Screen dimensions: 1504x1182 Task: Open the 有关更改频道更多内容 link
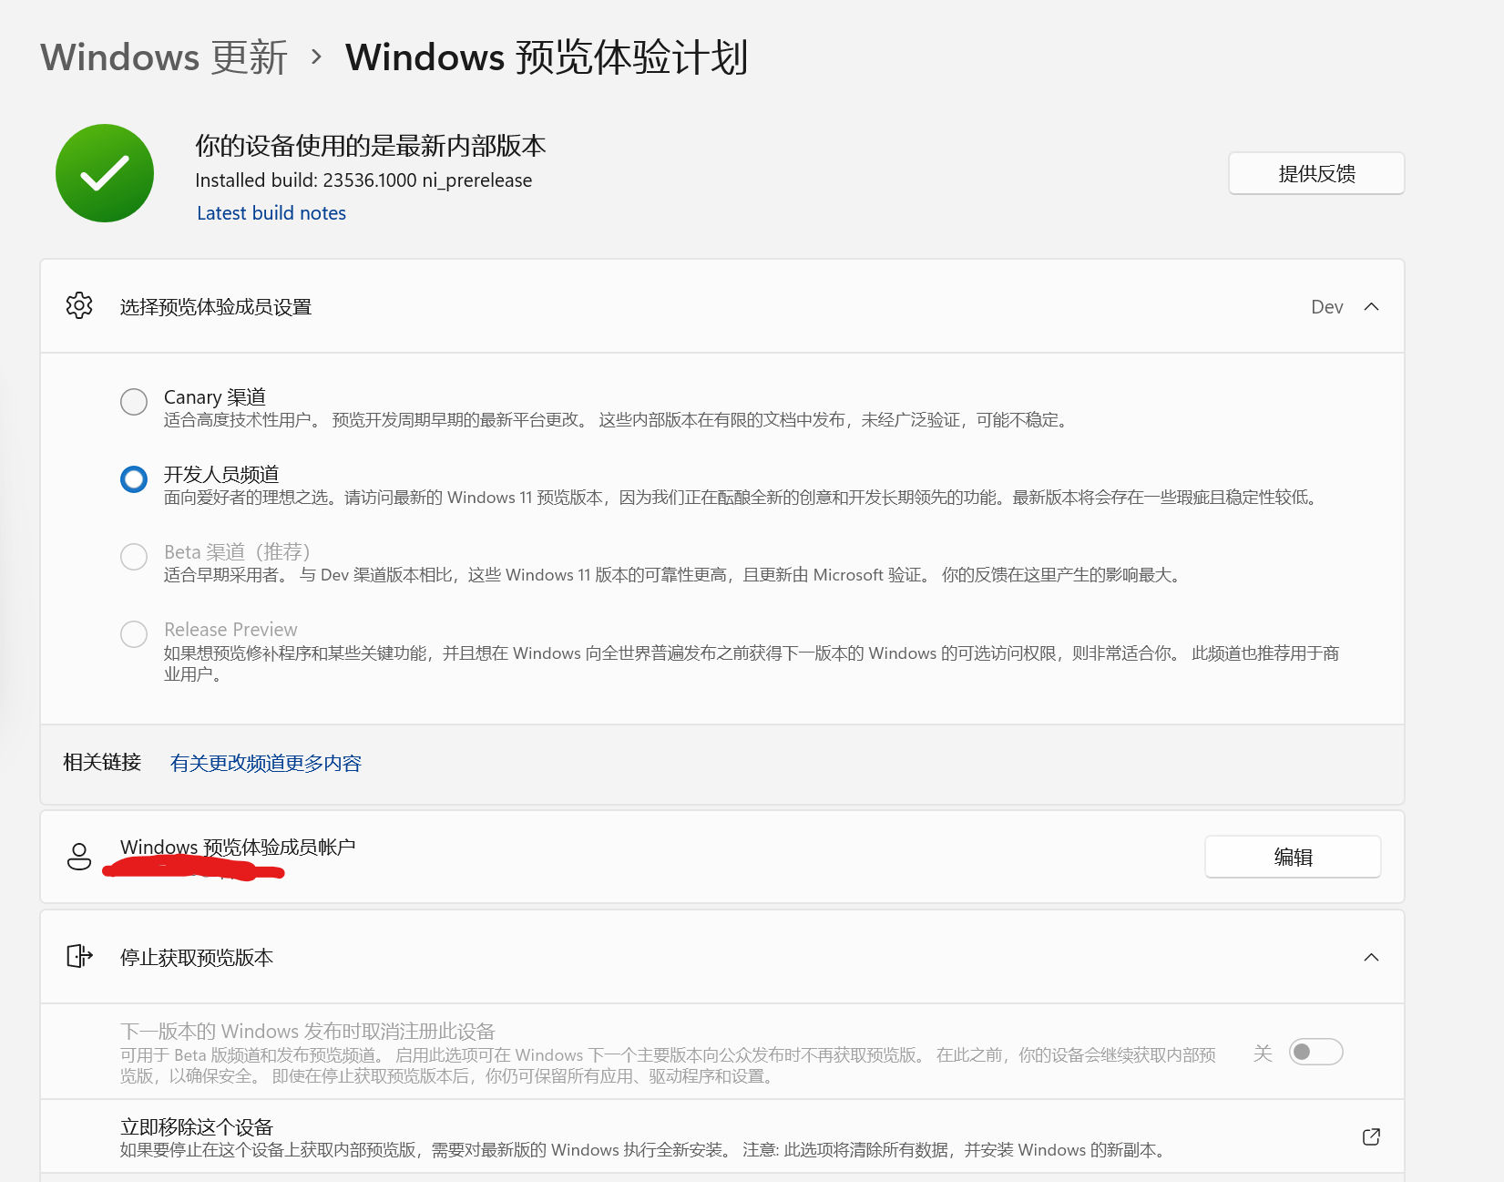[x=266, y=763]
